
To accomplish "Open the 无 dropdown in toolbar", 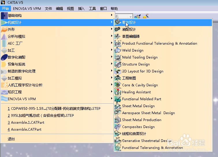I will click(131, 17).
